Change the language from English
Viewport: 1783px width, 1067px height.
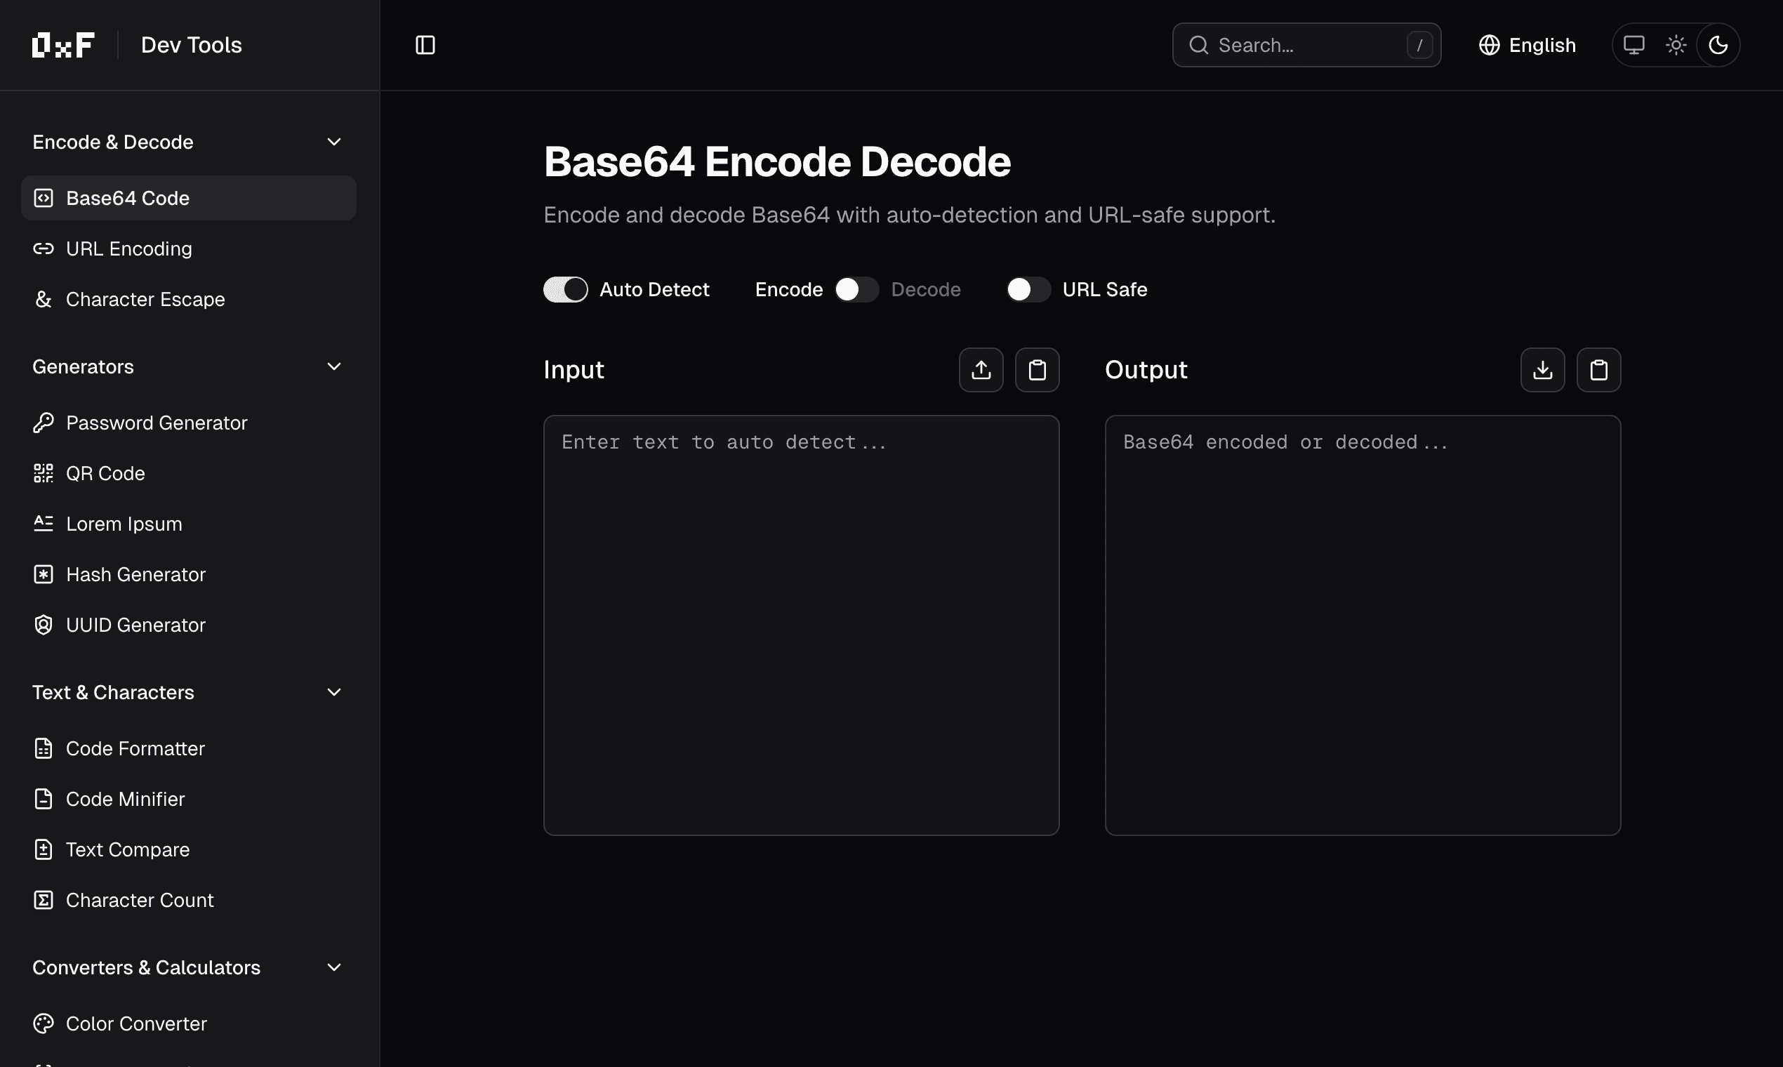[1525, 45]
